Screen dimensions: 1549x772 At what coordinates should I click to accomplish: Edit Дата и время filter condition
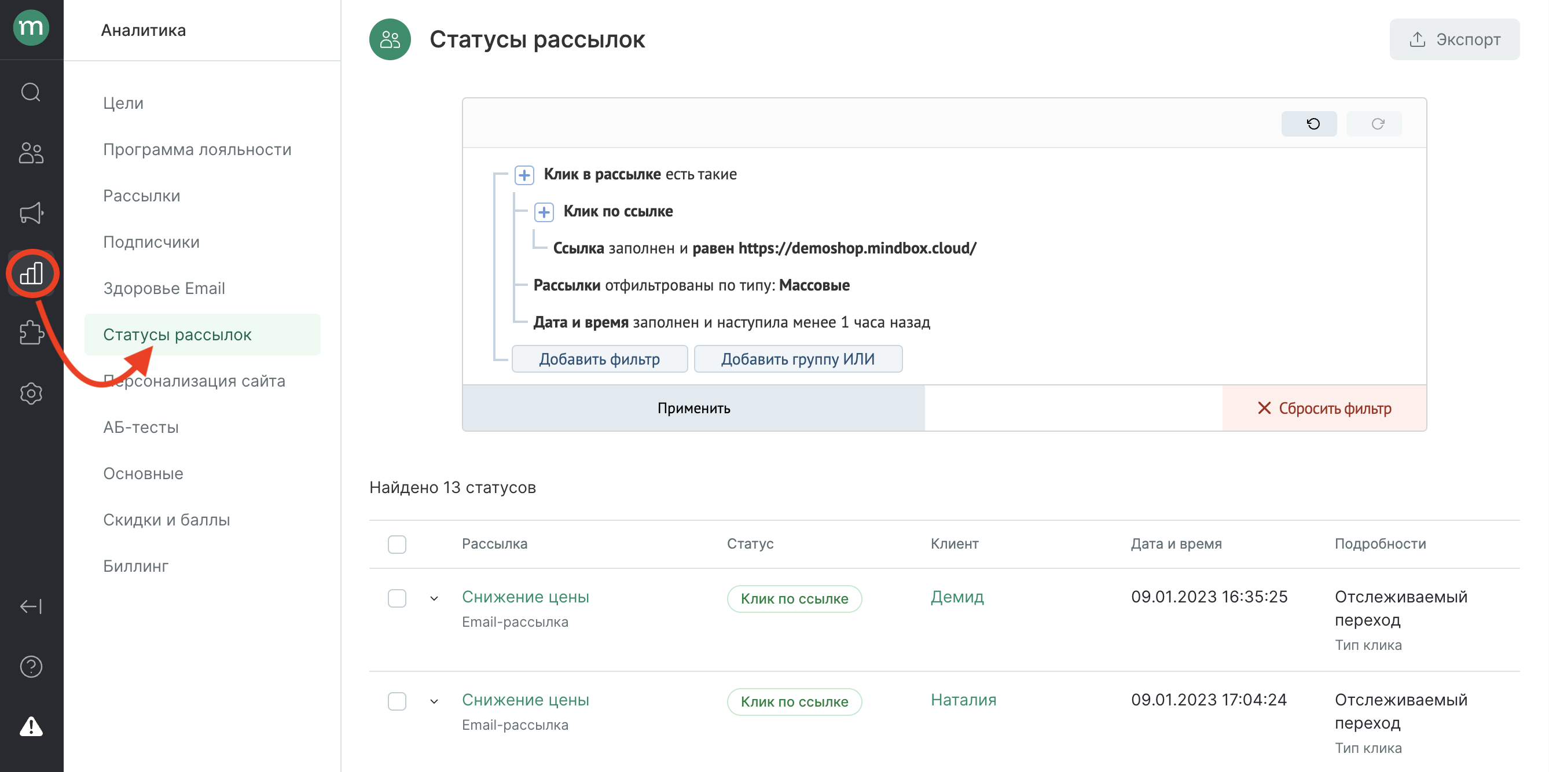tap(732, 322)
